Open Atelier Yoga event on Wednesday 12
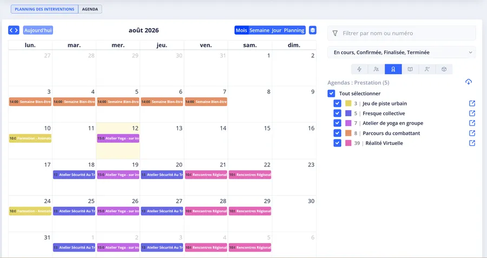 118,138
